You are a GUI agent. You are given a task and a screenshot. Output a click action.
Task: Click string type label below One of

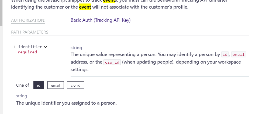click(22, 96)
